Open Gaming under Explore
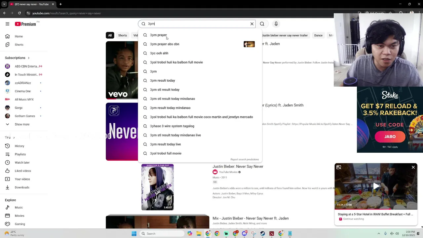This screenshot has height=238, width=423. (19, 224)
